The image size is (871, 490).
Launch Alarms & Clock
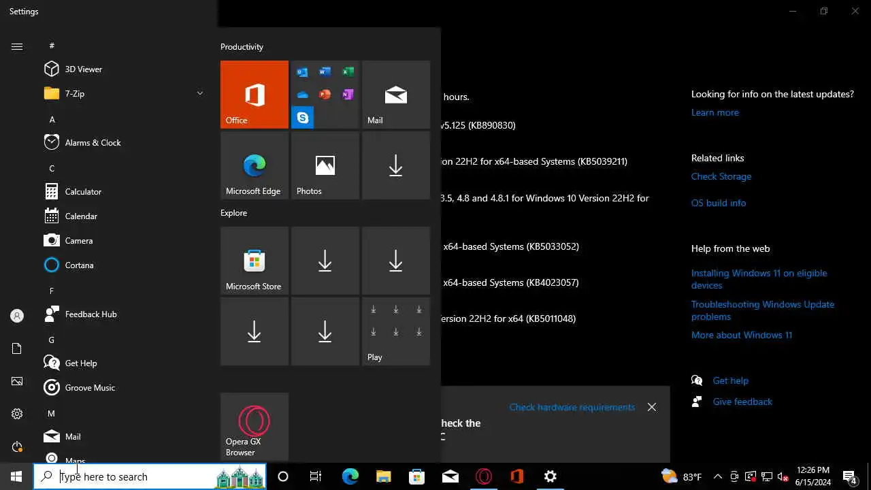tap(122, 143)
